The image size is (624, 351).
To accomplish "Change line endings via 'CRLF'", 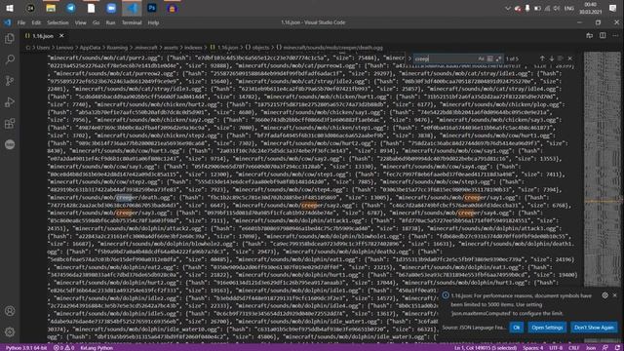I will (574, 347).
